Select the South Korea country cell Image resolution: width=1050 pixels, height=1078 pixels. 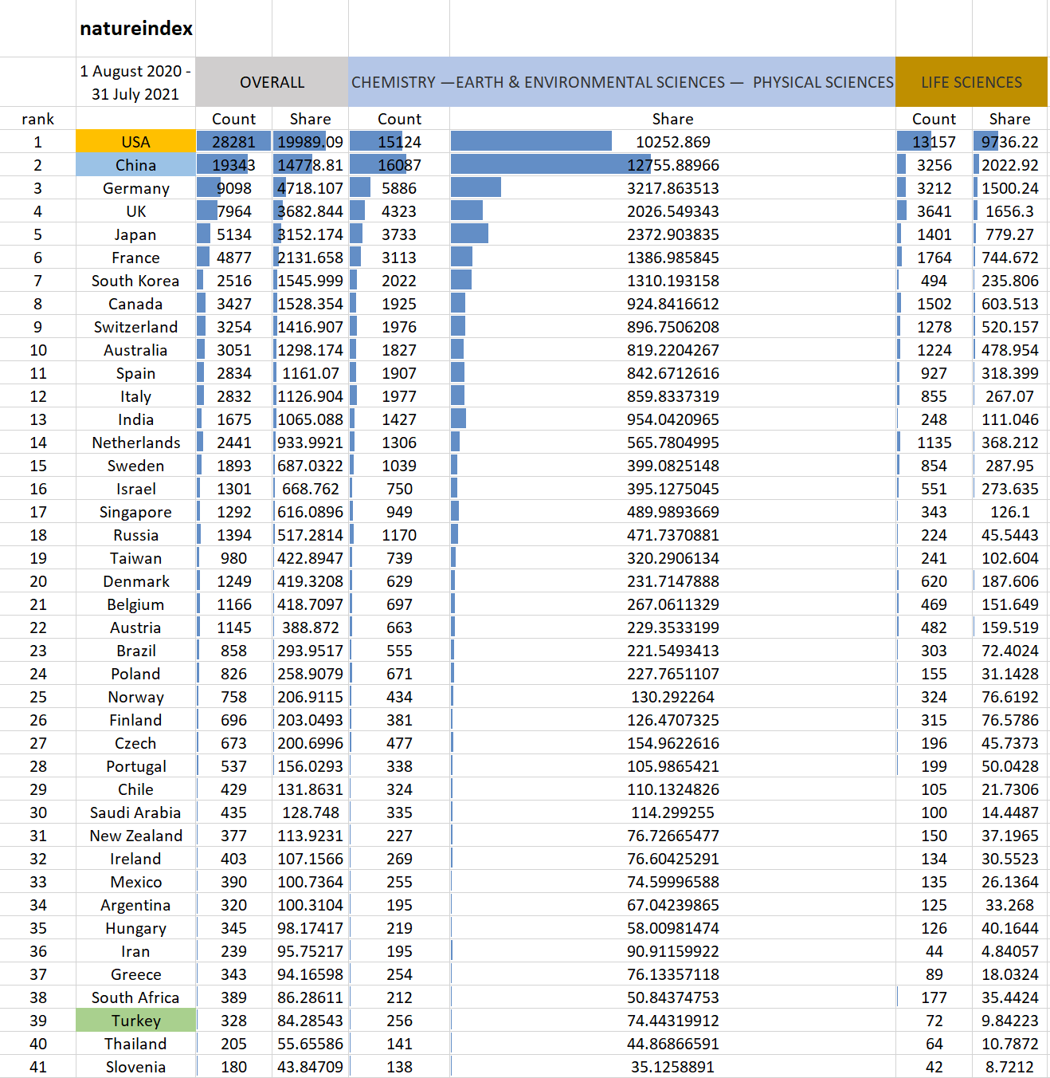coord(136,281)
